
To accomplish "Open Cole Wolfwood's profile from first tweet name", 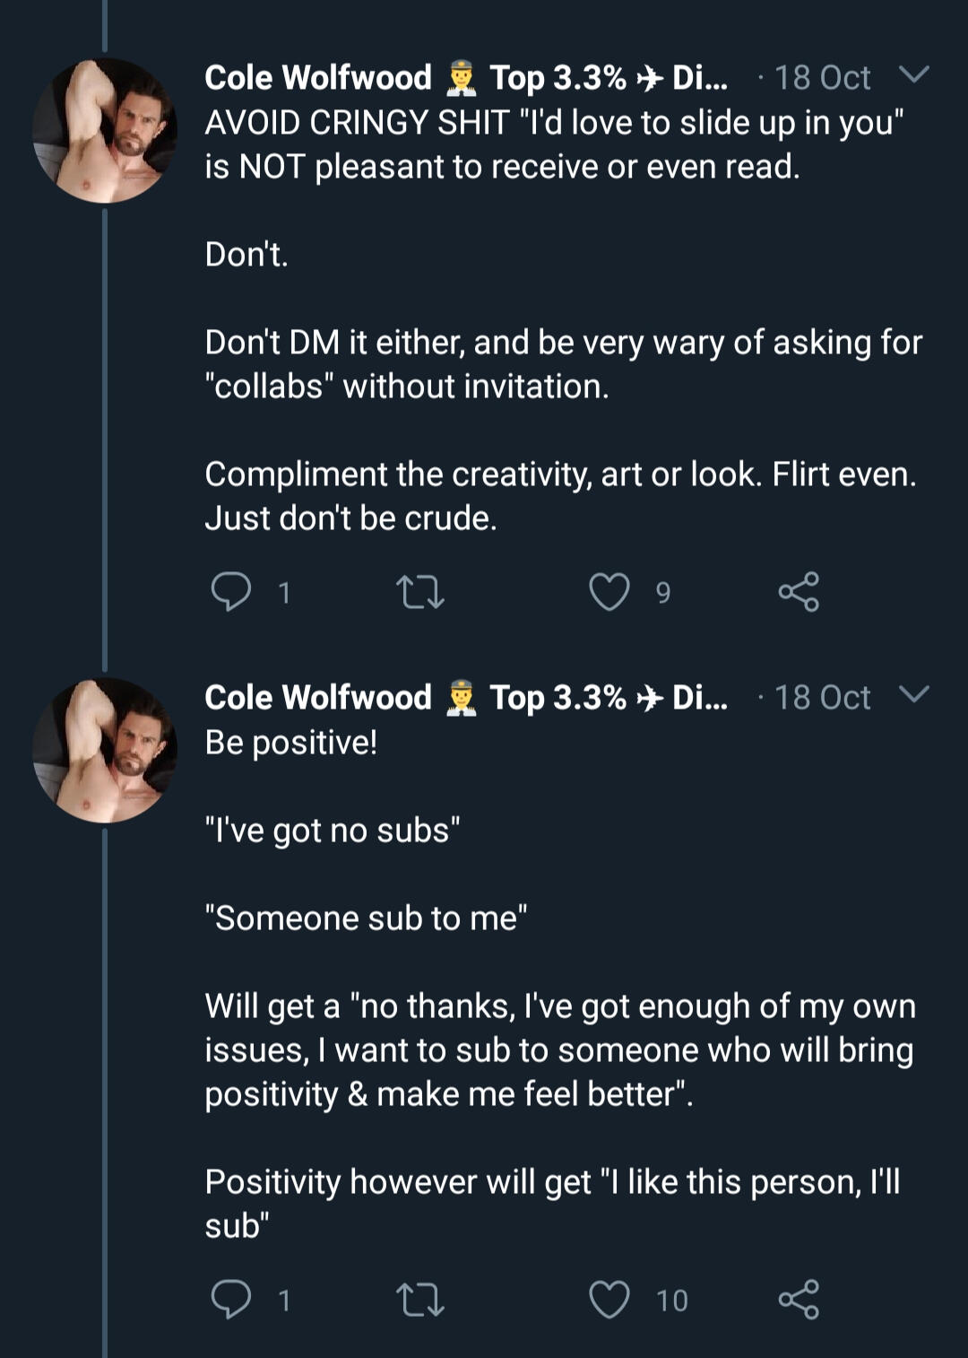I will point(318,77).
